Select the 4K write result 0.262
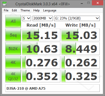 [81, 62]
